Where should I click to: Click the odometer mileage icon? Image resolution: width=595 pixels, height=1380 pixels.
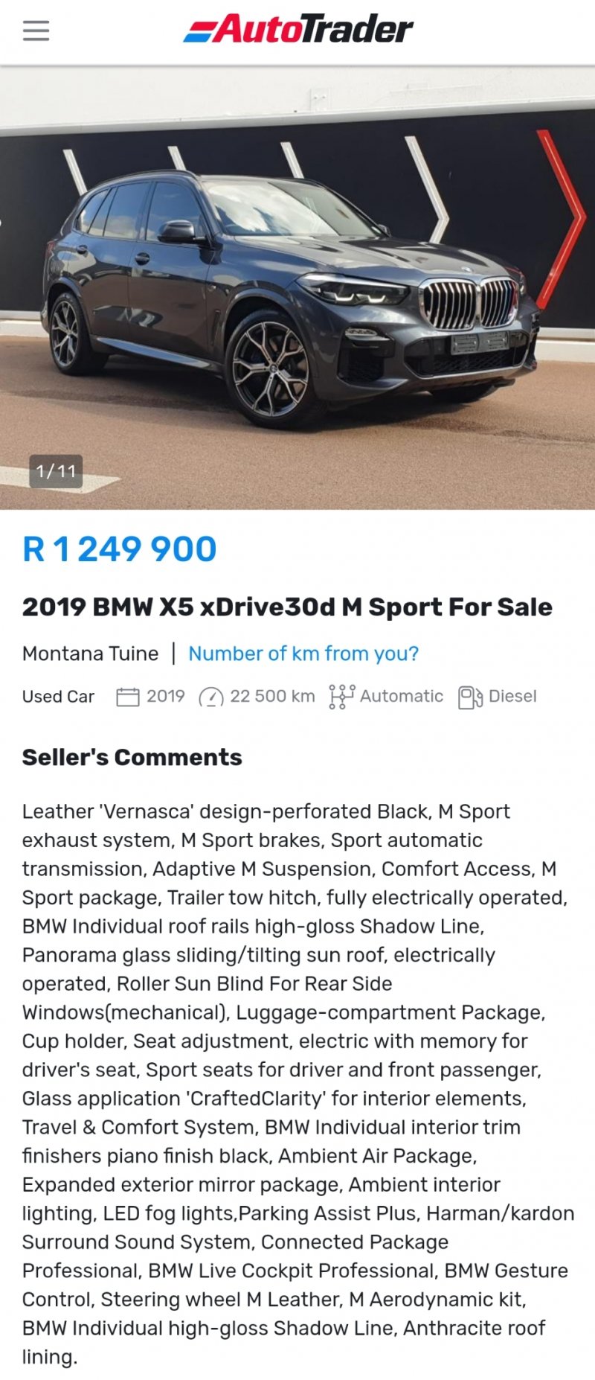click(x=211, y=697)
